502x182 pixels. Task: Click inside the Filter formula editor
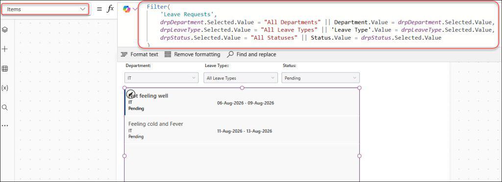pos(319,25)
